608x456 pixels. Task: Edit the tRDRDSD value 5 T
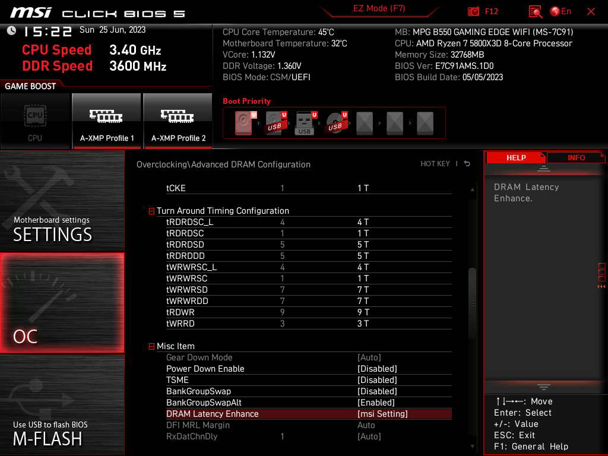(x=363, y=244)
